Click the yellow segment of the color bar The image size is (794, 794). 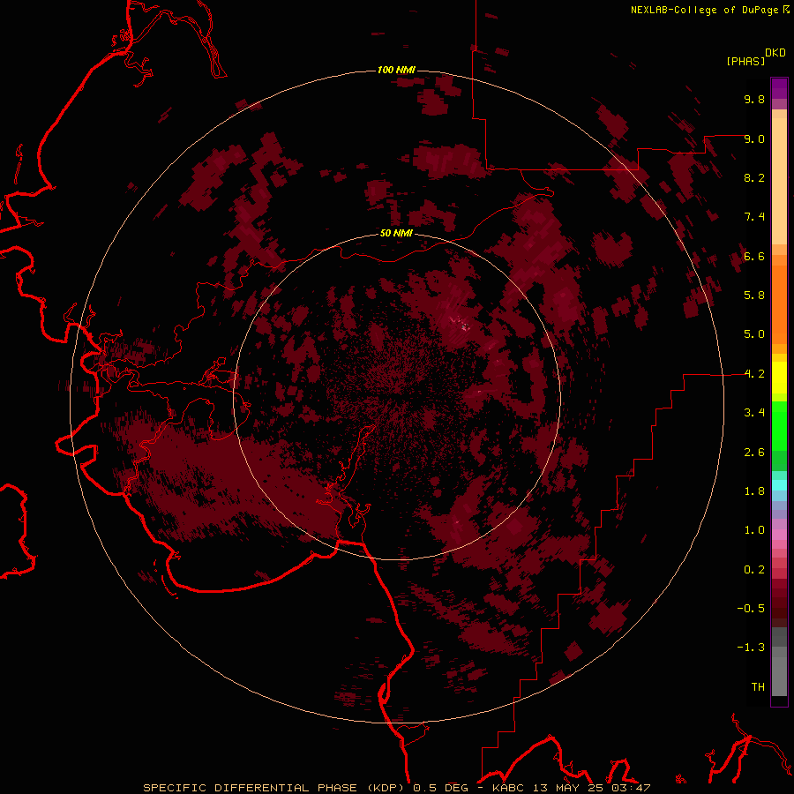[779, 378]
